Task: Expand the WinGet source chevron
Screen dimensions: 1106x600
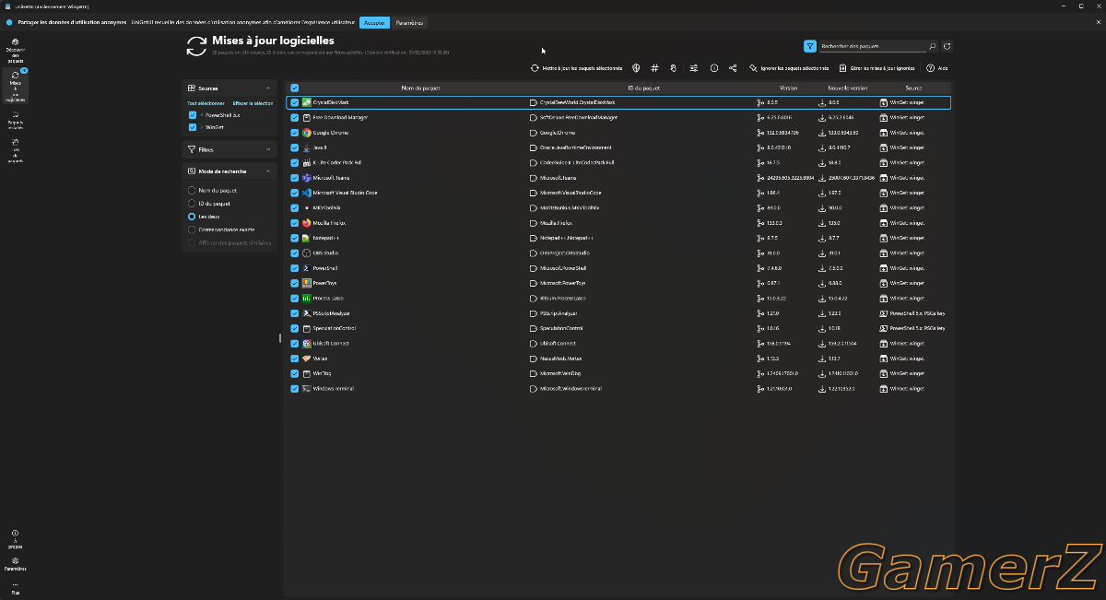Action: point(202,127)
